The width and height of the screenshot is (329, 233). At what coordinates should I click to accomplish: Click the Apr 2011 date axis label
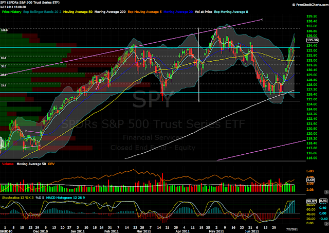[182, 231]
